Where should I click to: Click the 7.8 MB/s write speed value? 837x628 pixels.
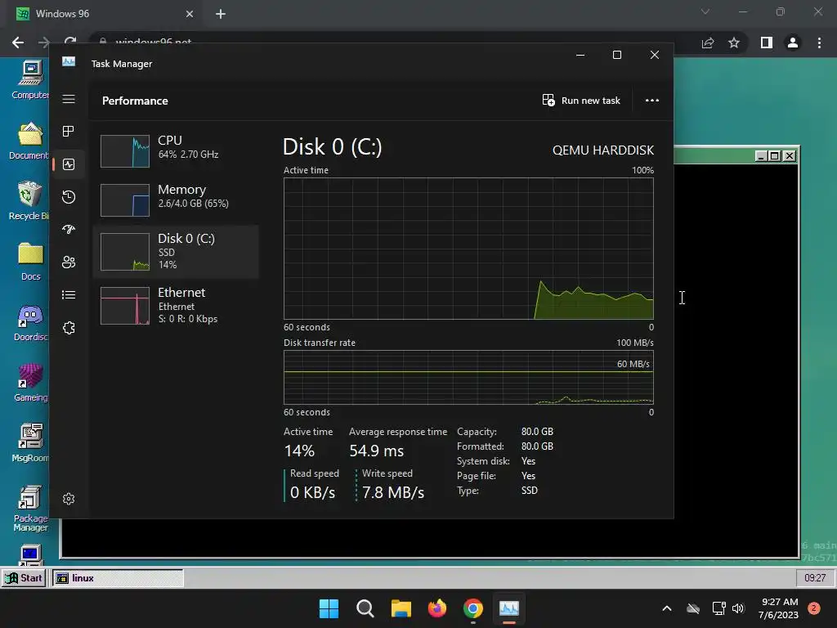tap(393, 492)
